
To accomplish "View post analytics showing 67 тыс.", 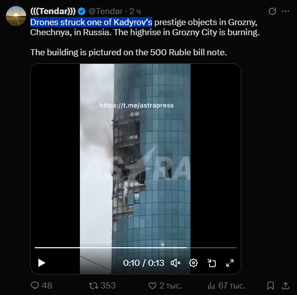I will click(226, 285).
